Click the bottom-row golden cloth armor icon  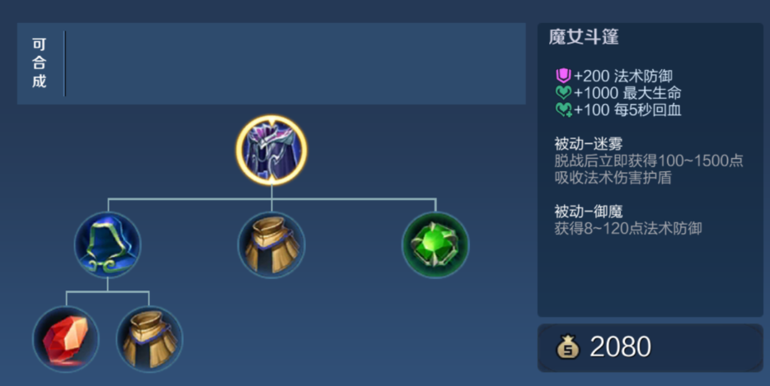(149, 339)
